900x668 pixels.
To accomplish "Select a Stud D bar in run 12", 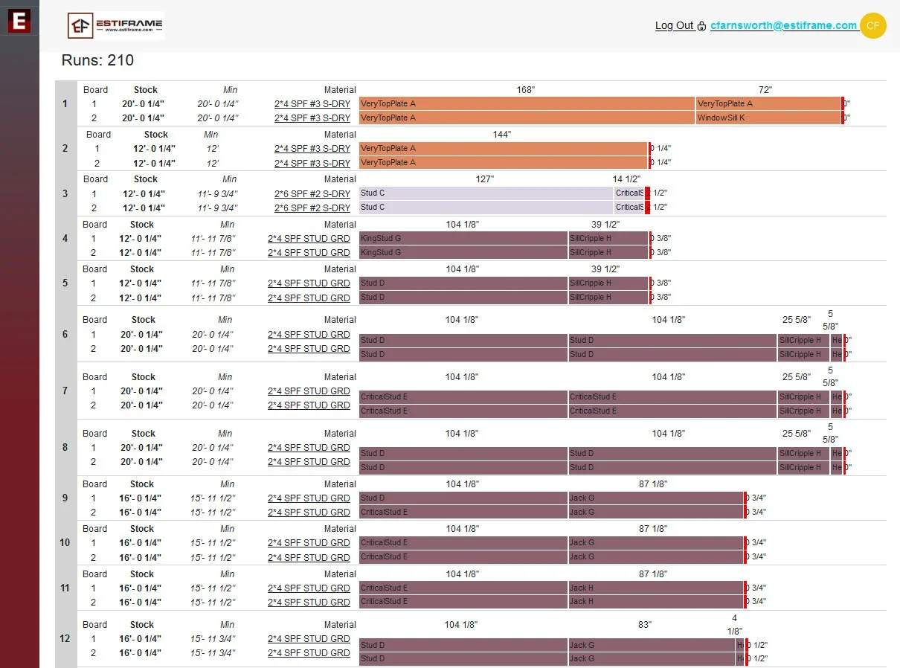I will 461,645.
